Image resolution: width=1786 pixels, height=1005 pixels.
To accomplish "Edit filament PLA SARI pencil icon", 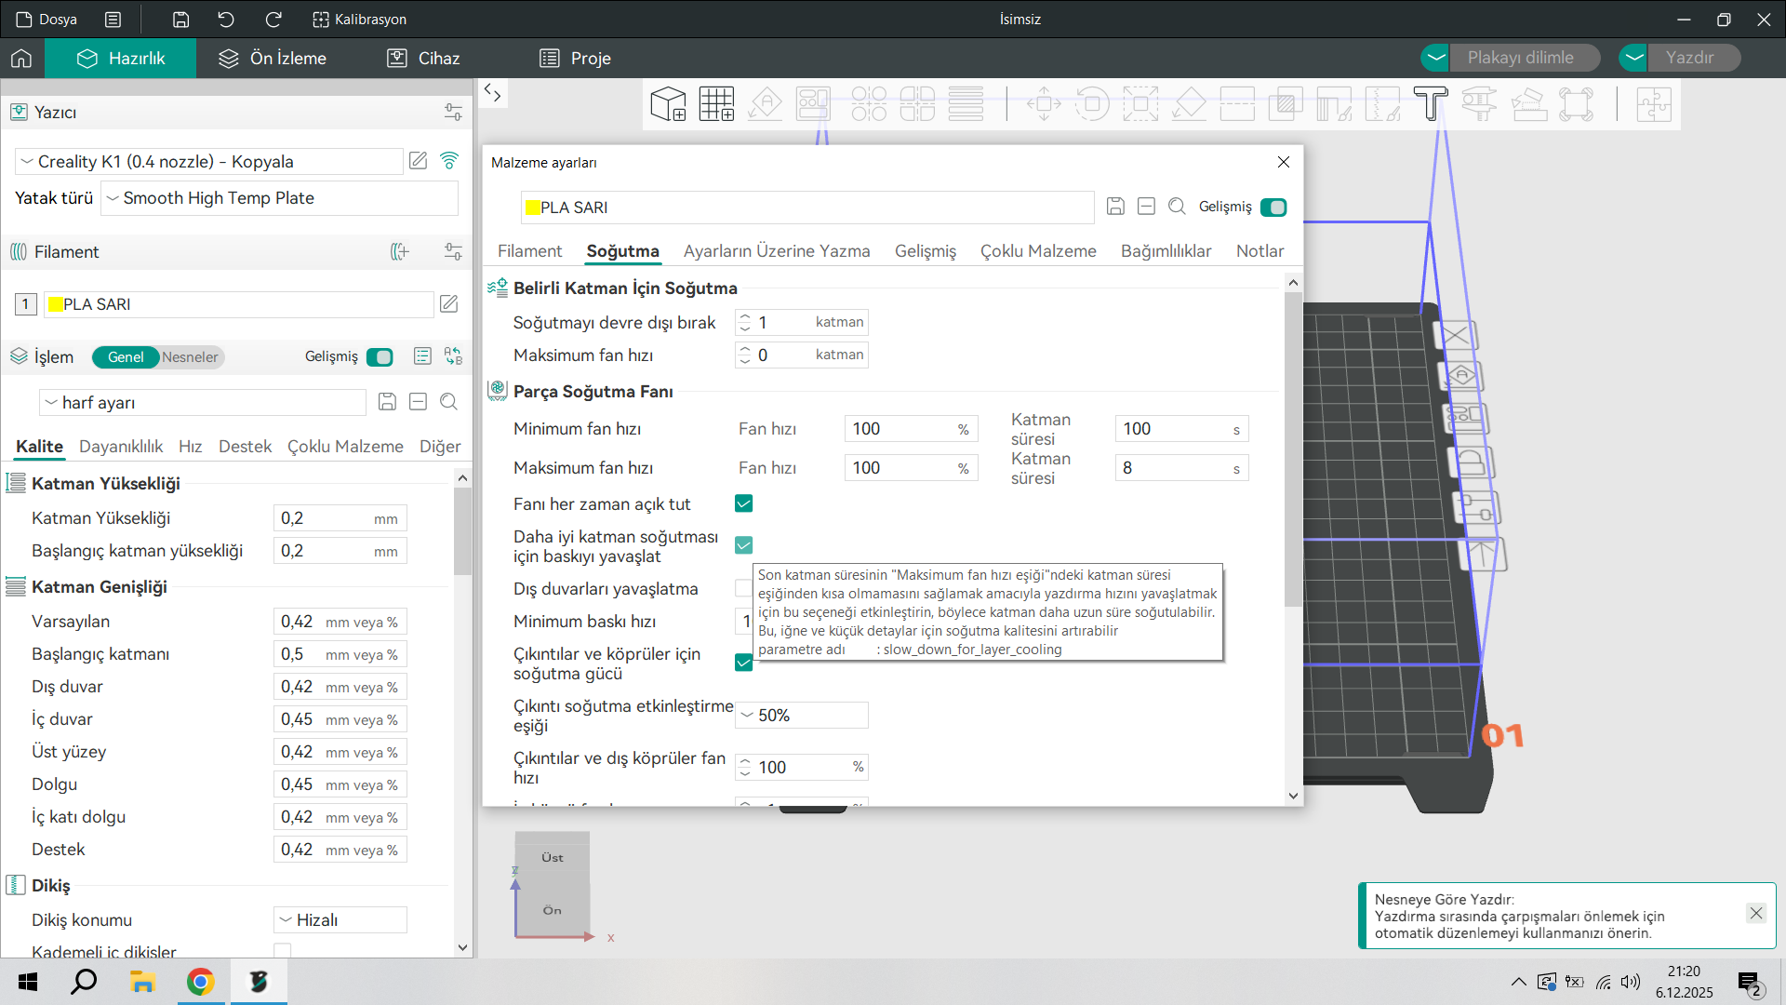I will [449, 304].
